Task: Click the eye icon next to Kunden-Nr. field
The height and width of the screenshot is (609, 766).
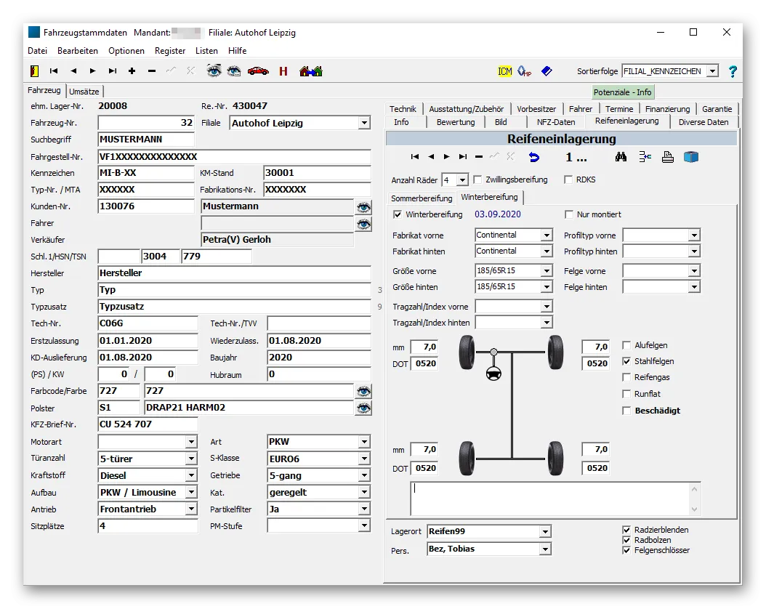Action: pyautogui.click(x=363, y=207)
